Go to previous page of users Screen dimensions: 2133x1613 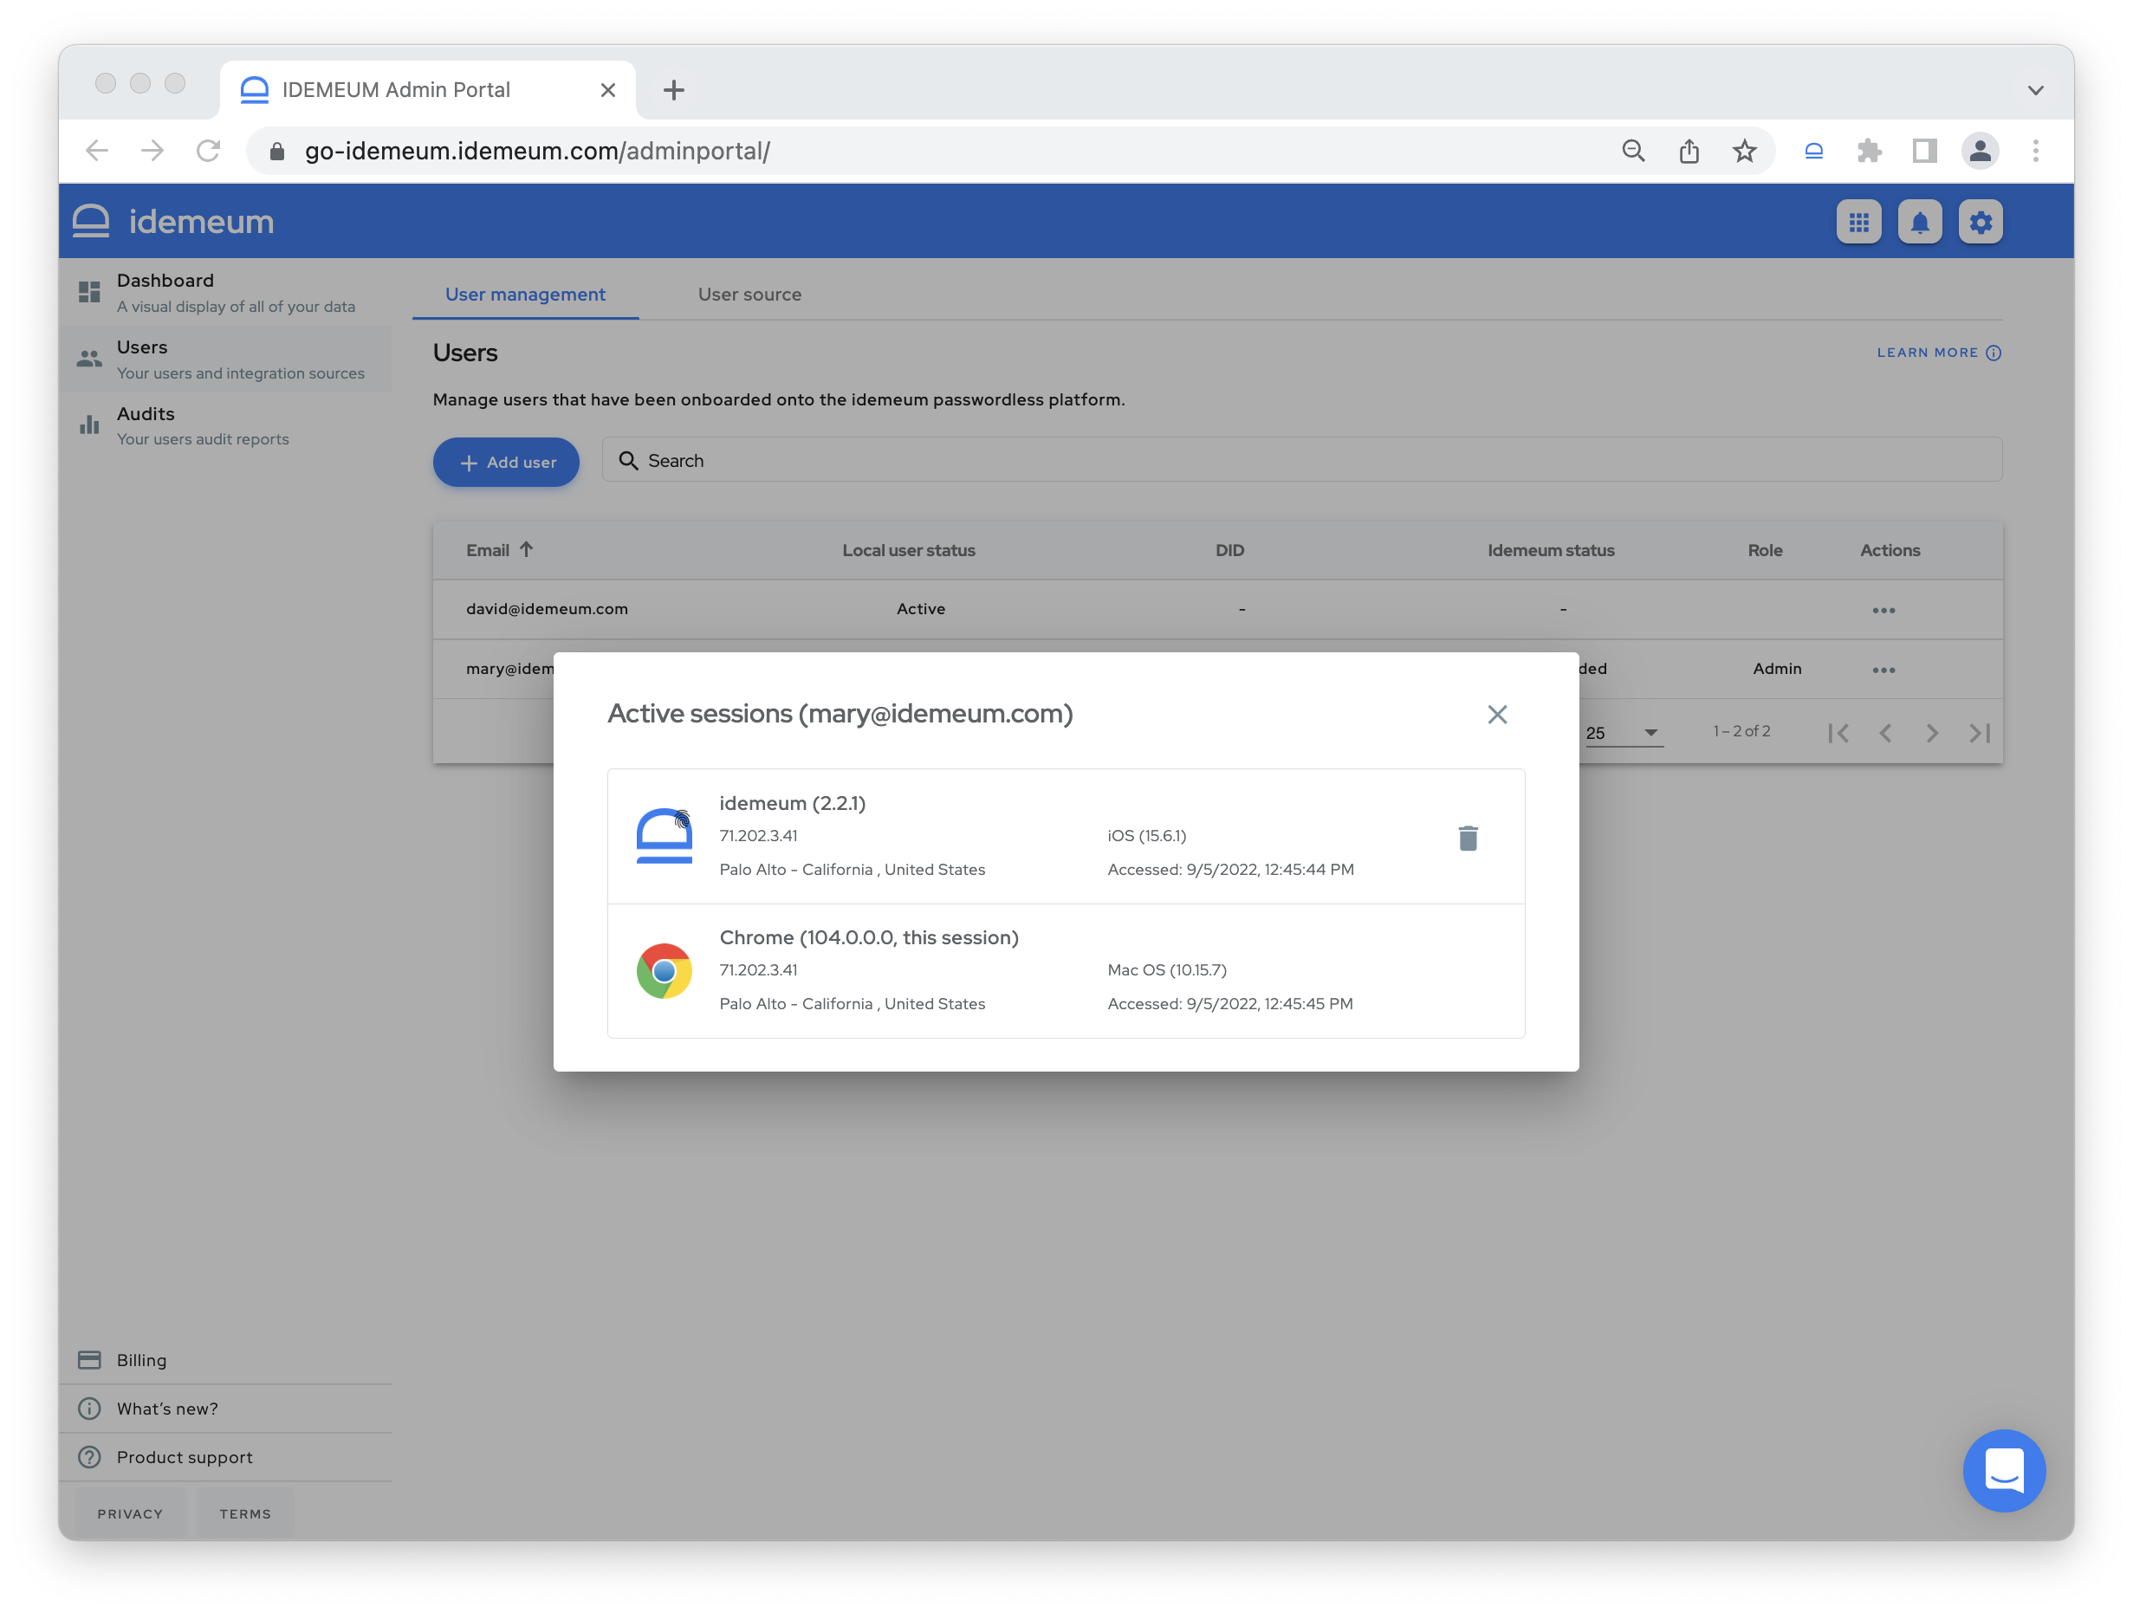click(x=1884, y=733)
